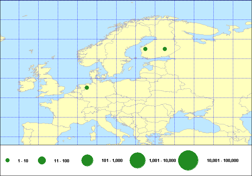Click the "1,001 - 10,000" legend text
The image size is (252, 176).
tap(163, 161)
